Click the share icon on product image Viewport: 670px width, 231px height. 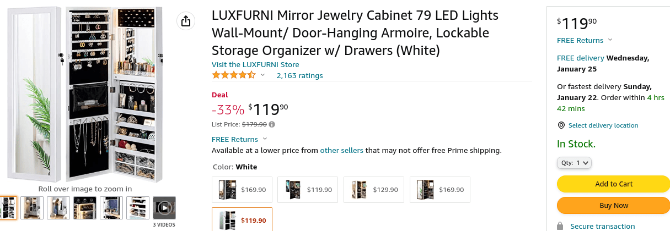(186, 21)
